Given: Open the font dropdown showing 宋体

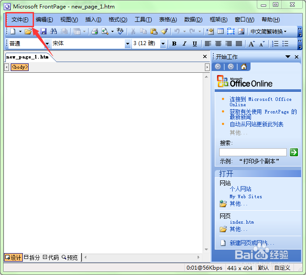Looking at the screenshot, I should 127,43.
